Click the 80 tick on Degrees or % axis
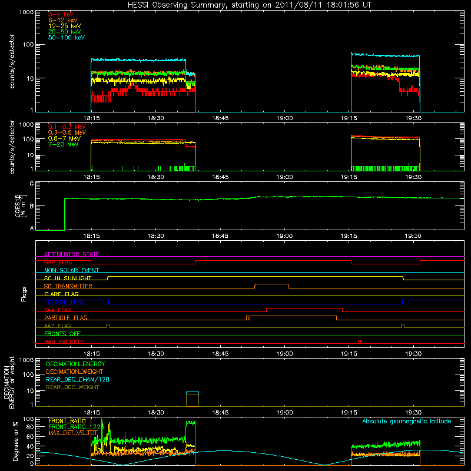 pos(30,427)
